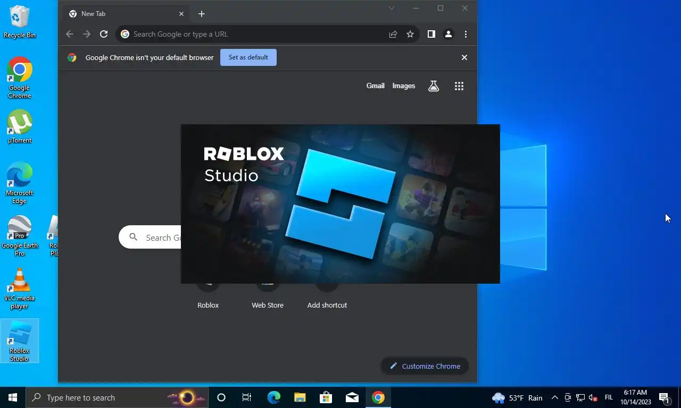The height and width of the screenshot is (408, 681).
Task: Select the New Tab tab
Action: click(125, 14)
